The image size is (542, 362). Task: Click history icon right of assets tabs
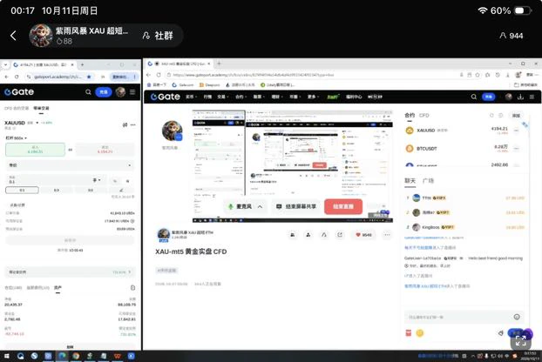(x=132, y=288)
